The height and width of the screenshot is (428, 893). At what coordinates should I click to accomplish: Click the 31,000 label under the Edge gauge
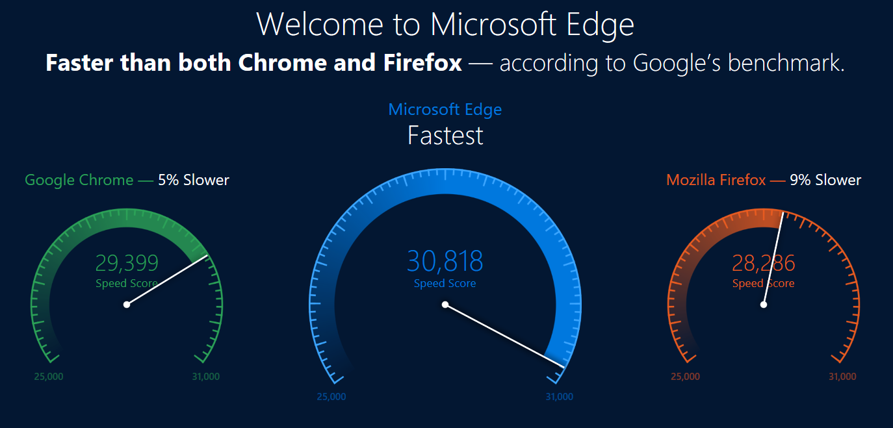(x=560, y=397)
